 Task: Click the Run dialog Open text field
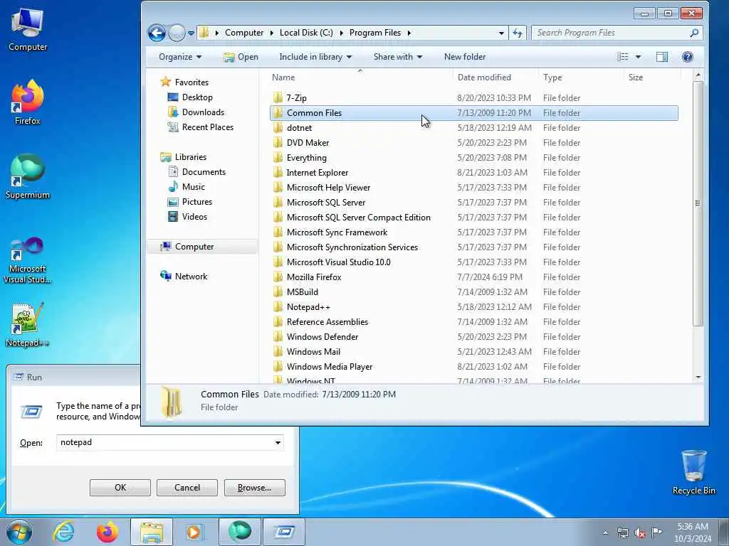tap(164, 442)
